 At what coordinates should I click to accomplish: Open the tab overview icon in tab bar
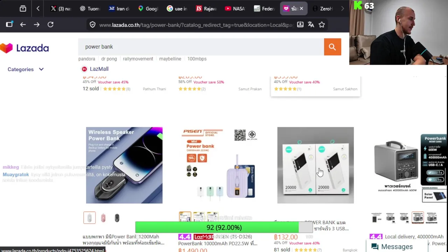(x=23, y=8)
